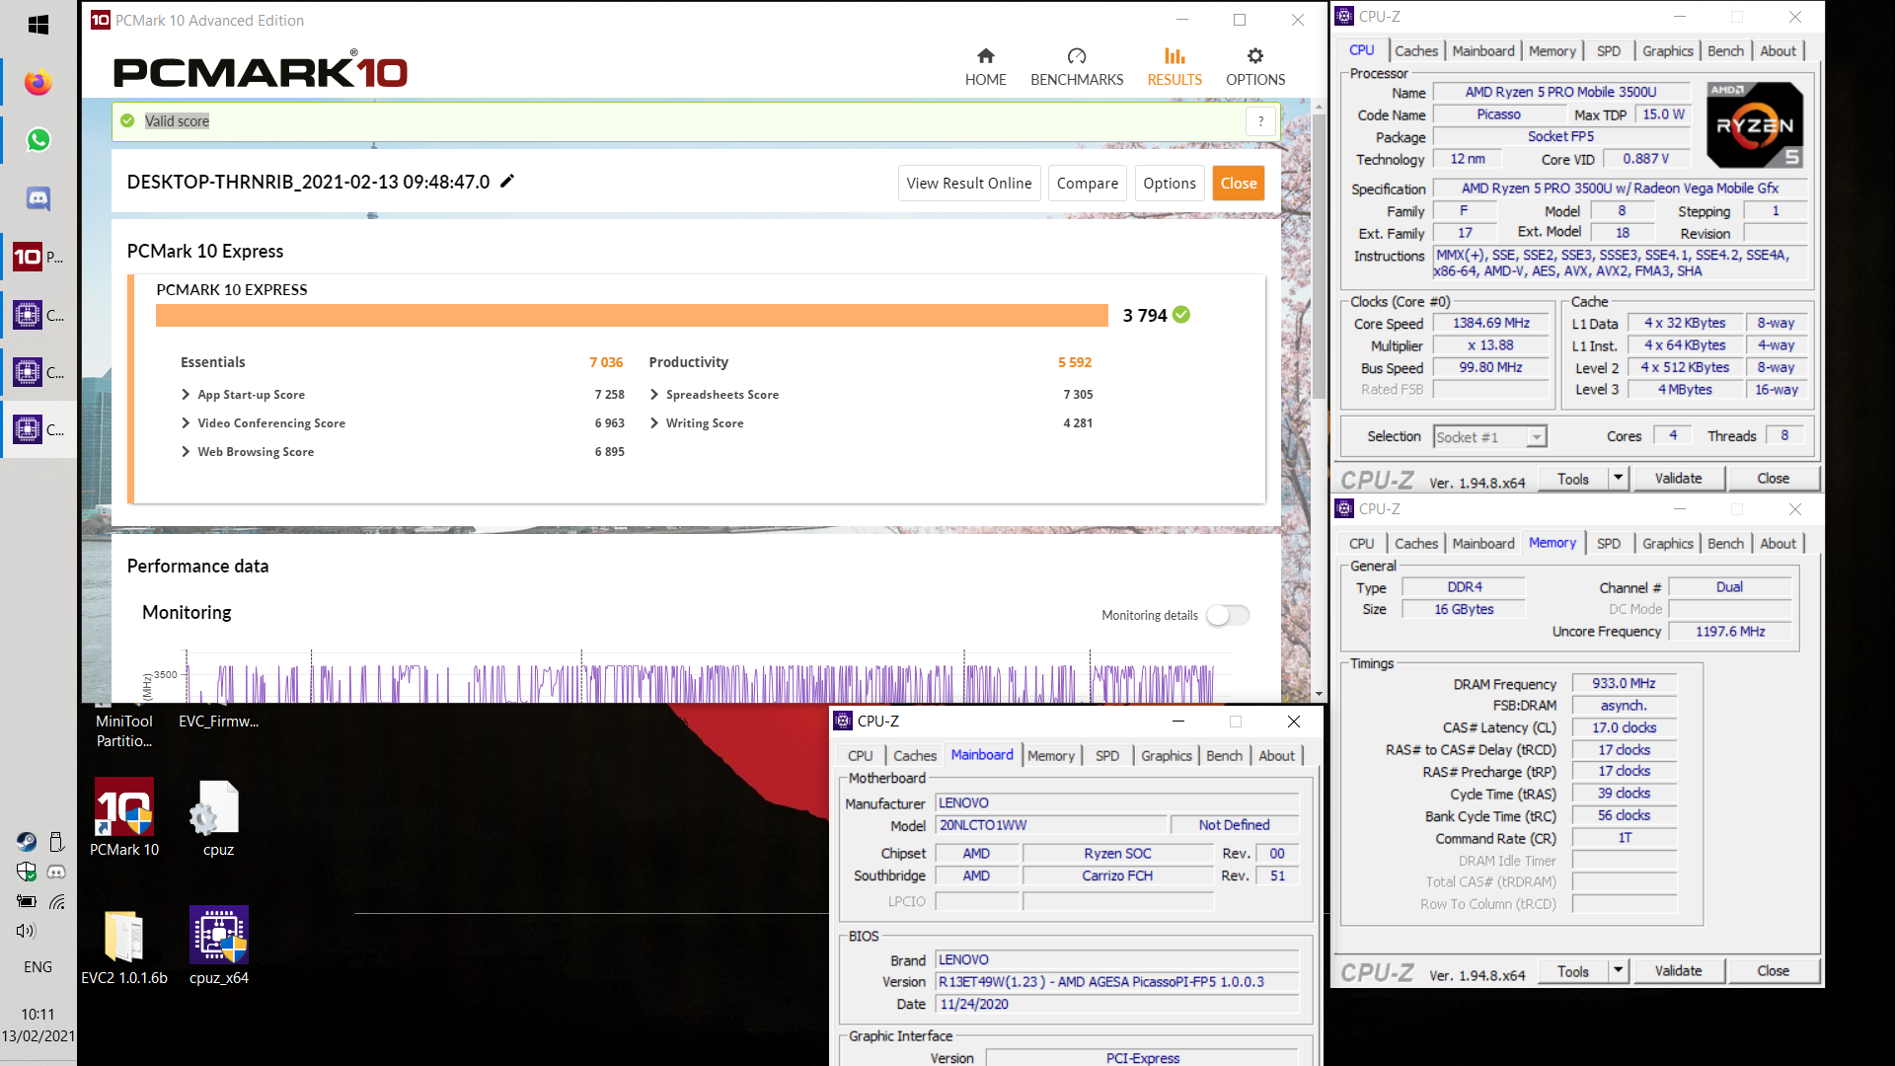Click the Options button beside Compare
1895x1066 pixels.
(1170, 183)
